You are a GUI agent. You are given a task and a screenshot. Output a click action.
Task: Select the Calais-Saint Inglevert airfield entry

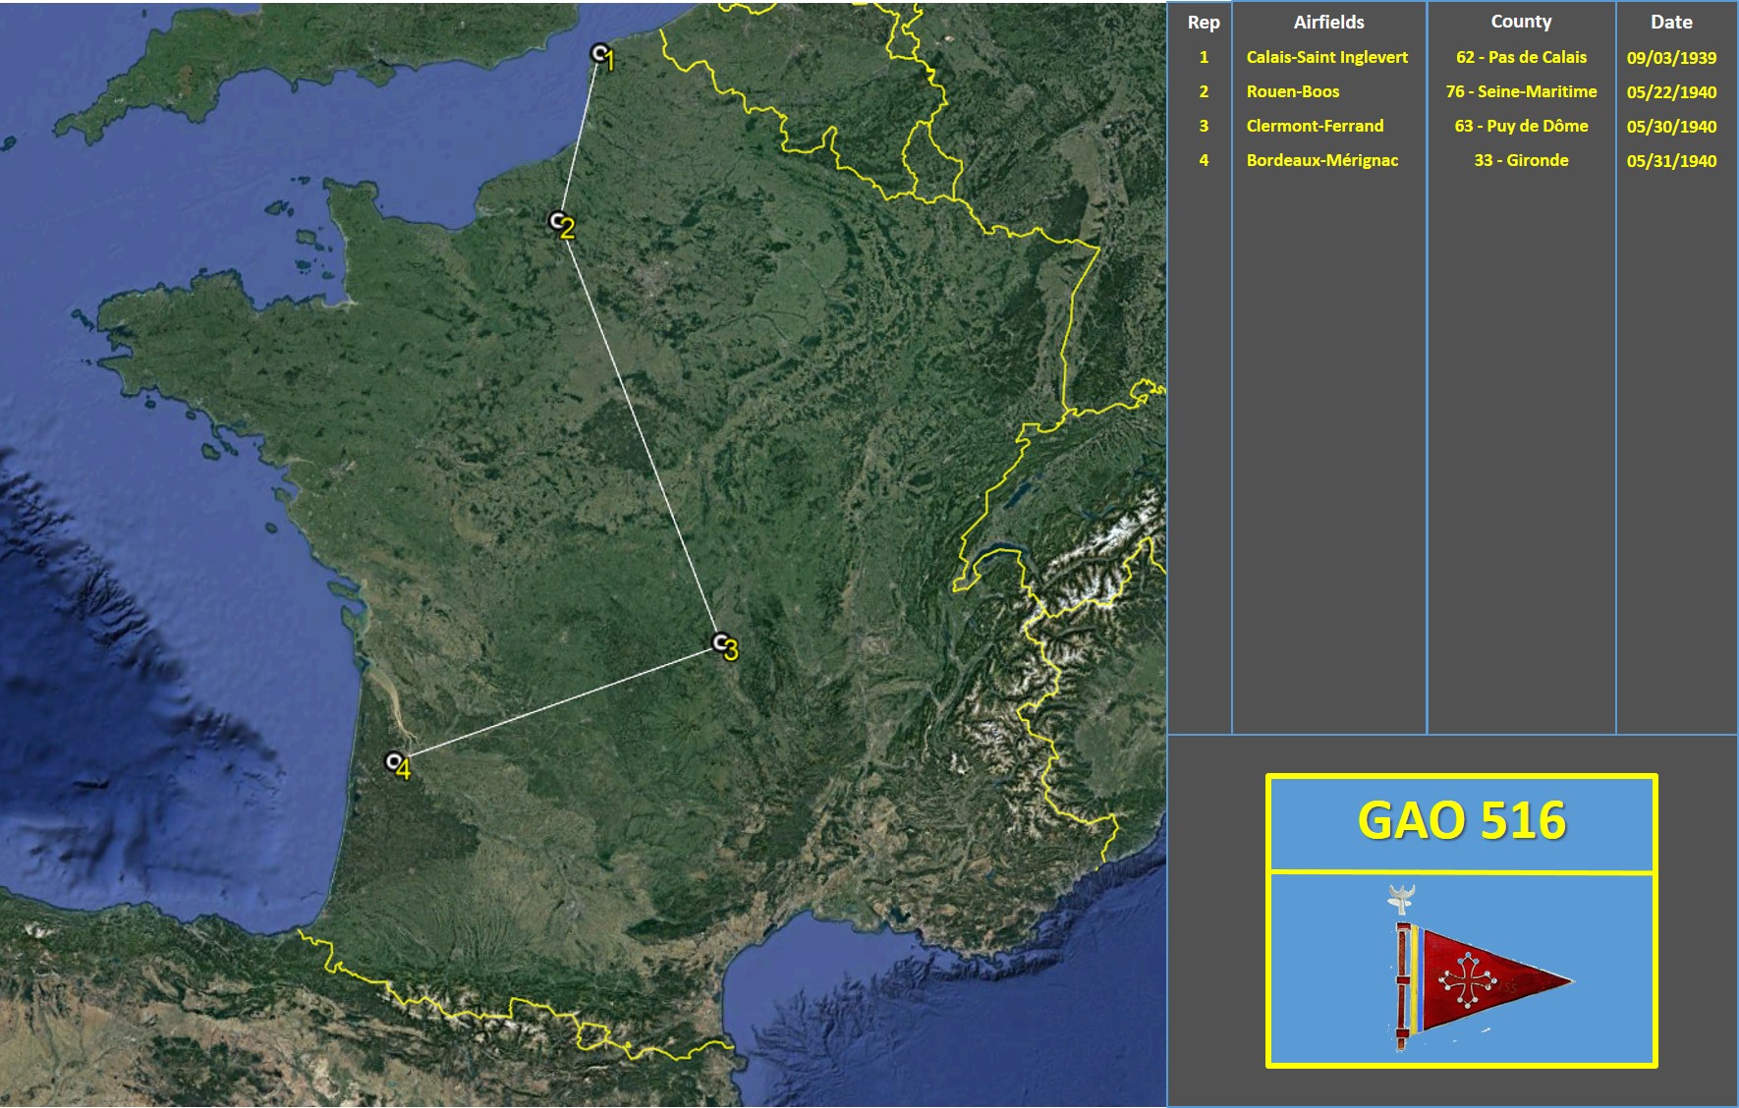(x=1326, y=57)
